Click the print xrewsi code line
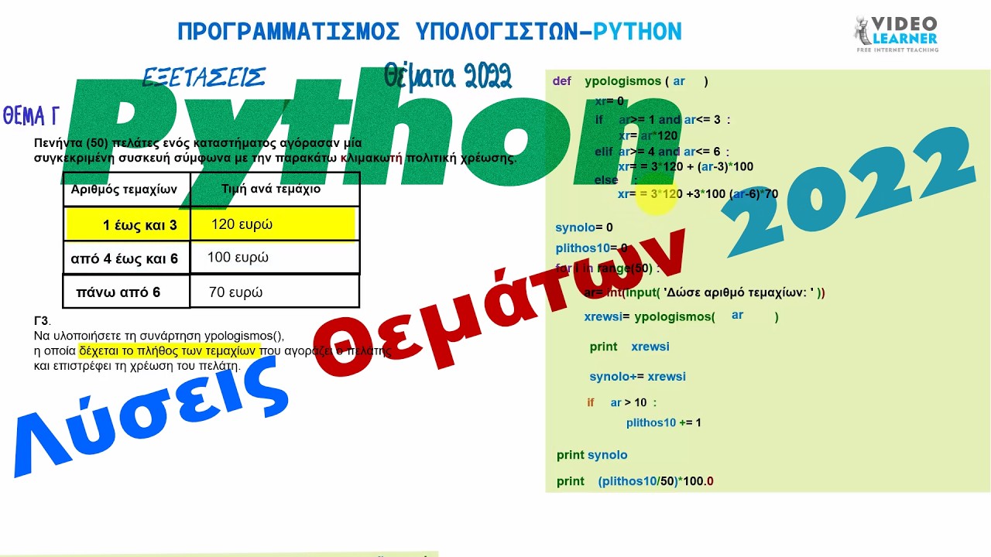The height and width of the screenshot is (557, 991). click(x=629, y=347)
